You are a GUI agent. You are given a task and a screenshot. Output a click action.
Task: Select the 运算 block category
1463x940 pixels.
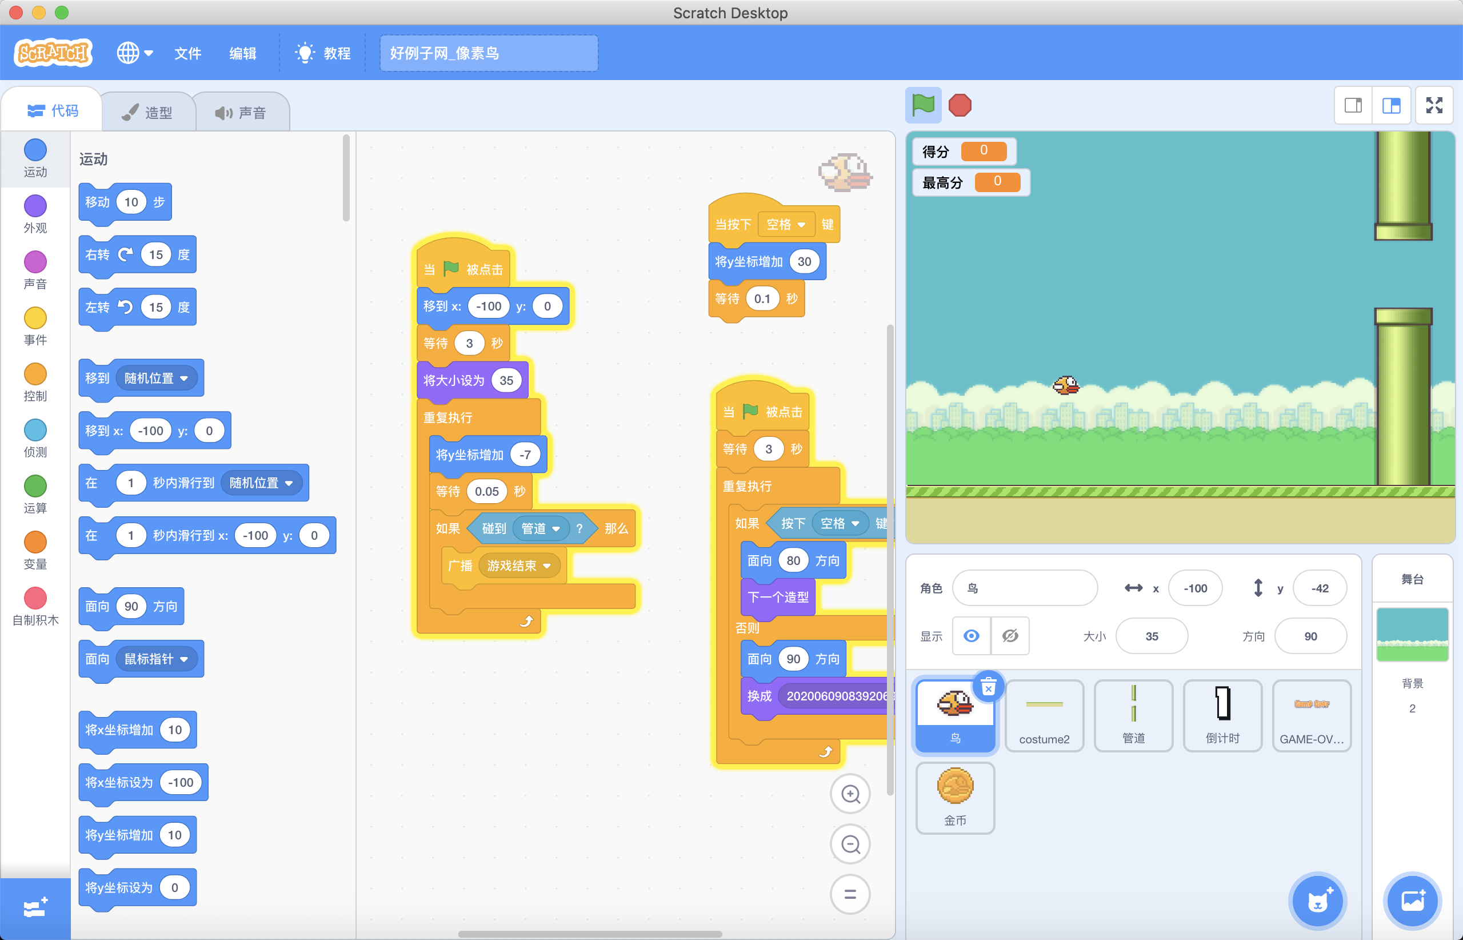[x=35, y=495]
